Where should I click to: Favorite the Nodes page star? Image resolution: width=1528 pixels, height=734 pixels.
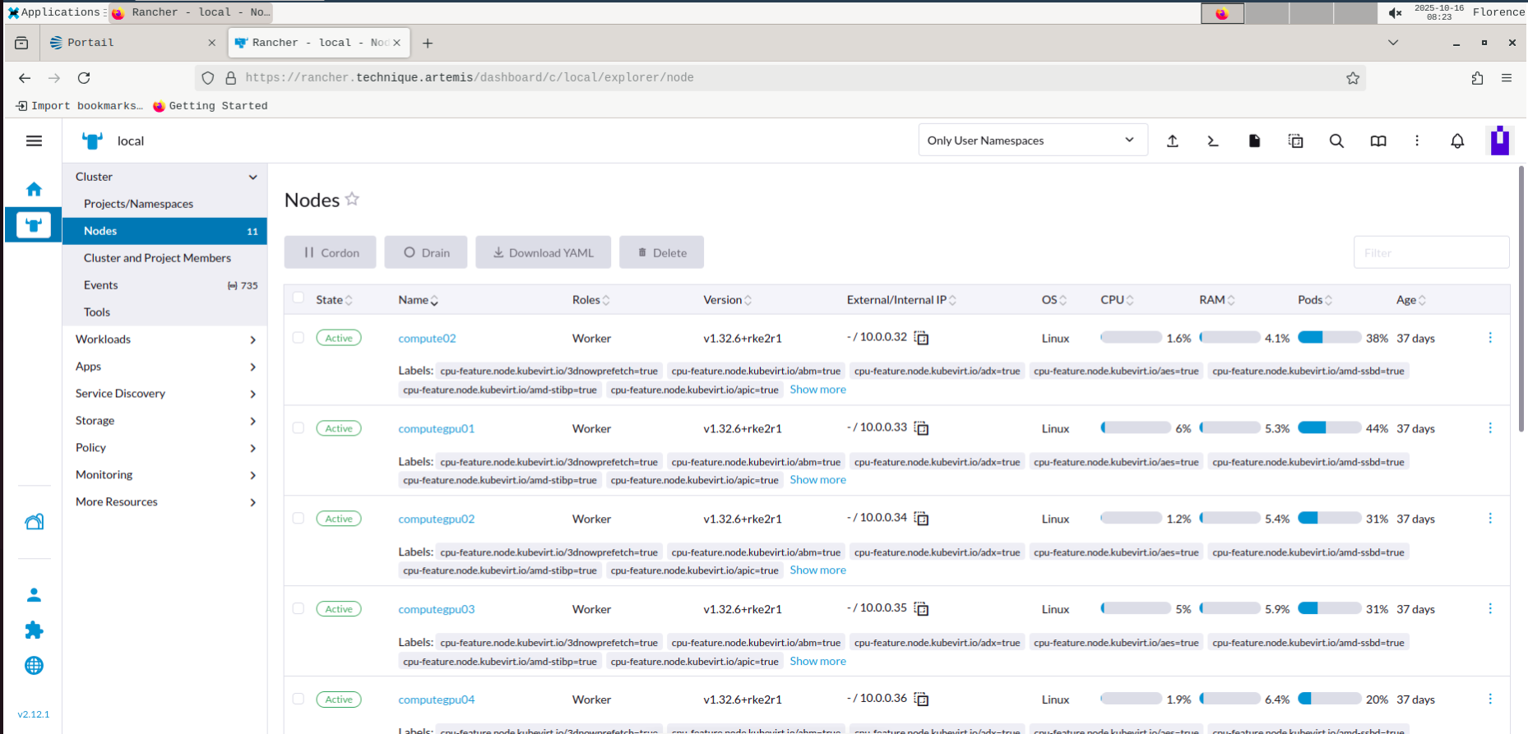tap(352, 199)
